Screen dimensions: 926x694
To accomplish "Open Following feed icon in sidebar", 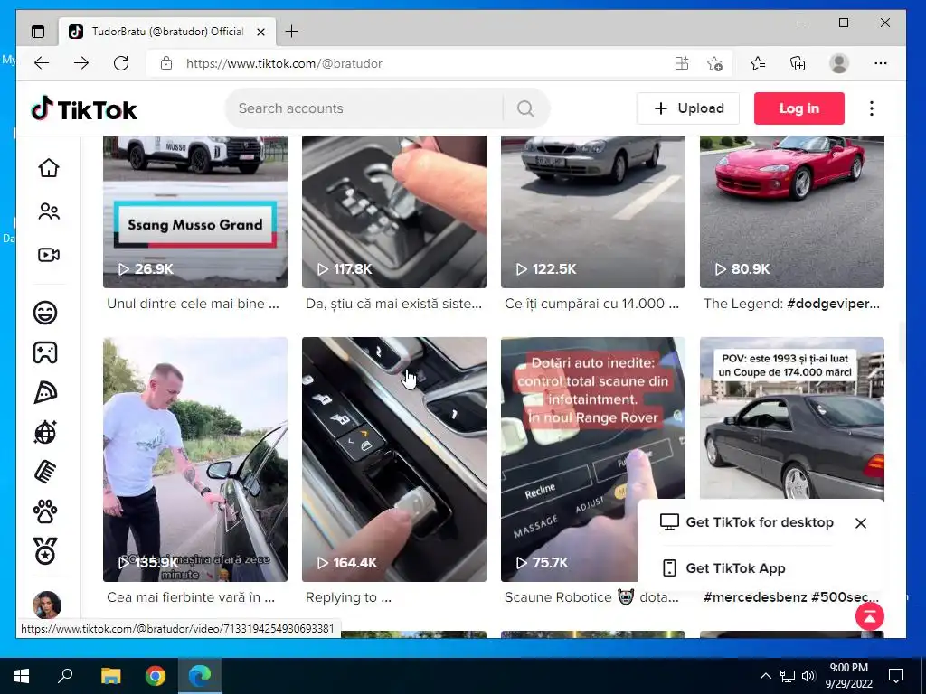I will coord(49,211).
